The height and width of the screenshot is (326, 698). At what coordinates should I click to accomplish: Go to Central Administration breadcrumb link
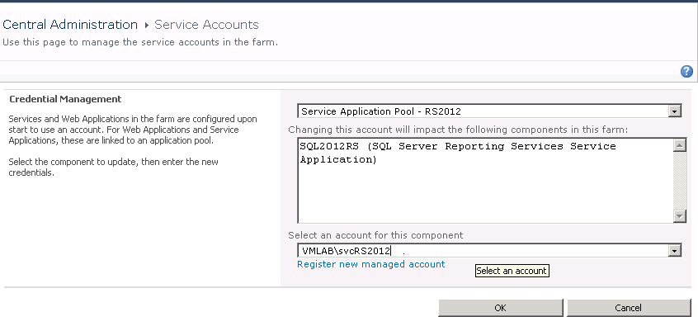[x=70, y=25]
